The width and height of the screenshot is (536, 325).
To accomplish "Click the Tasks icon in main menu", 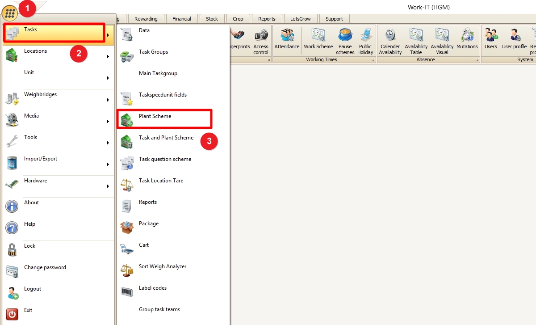I will [12, 34].
